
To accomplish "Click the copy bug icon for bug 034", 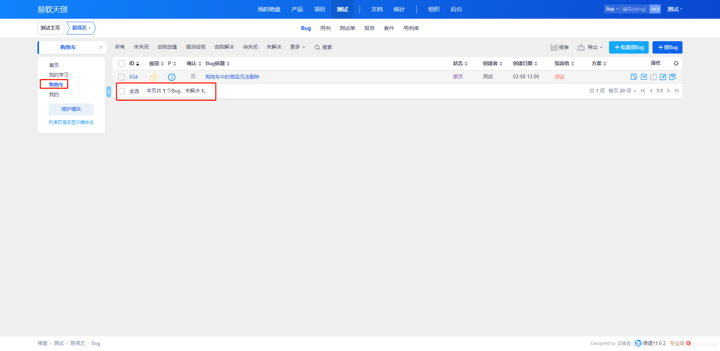I will (673, 77).
